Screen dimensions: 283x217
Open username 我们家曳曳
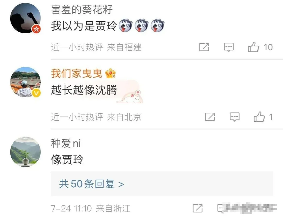pos(77,74)
